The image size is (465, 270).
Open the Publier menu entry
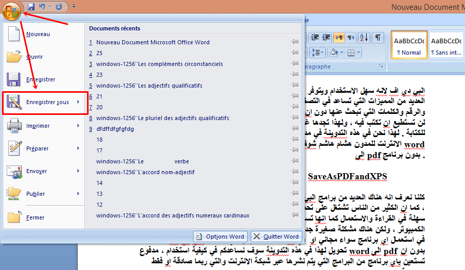coord(44,194)
